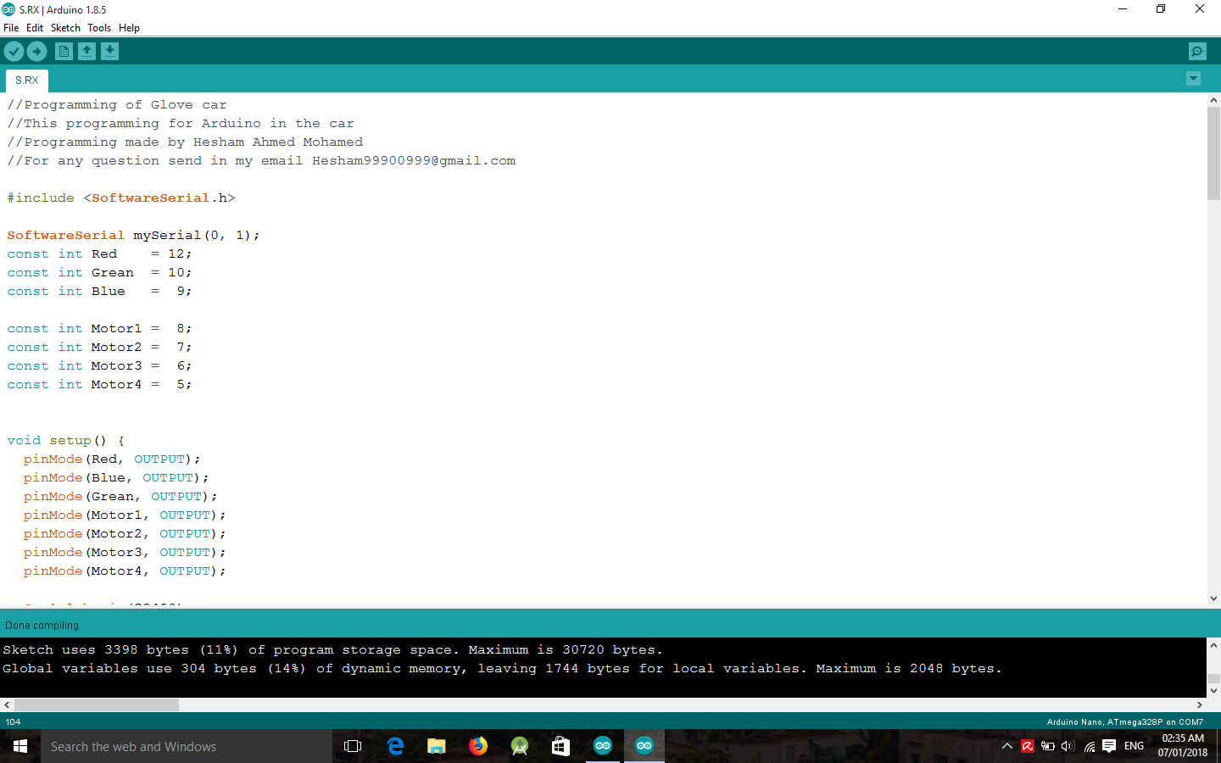Click the Upload arrow toolbar icon
Screen dimensions: 1221x763
click(36, 51)
